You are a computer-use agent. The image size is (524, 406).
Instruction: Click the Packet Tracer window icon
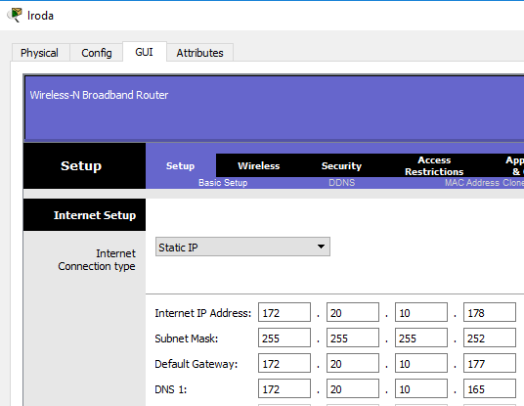click(x=15, y=16)
